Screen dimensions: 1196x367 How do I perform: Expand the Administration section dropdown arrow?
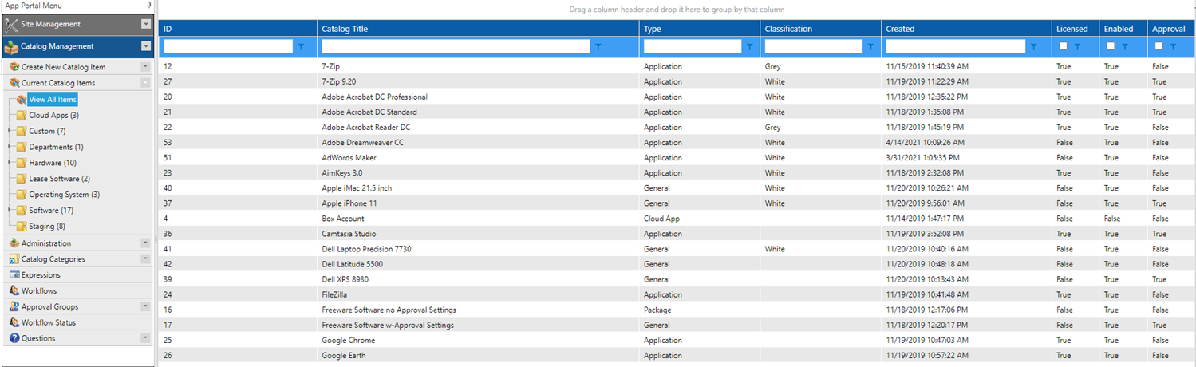tap(144, 243)
